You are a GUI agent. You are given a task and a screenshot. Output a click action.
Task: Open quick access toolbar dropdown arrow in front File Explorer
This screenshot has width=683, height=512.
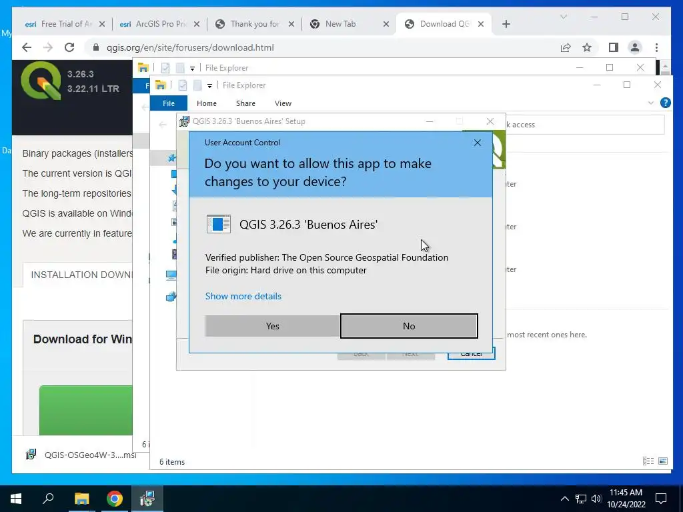tap(209, 86)
